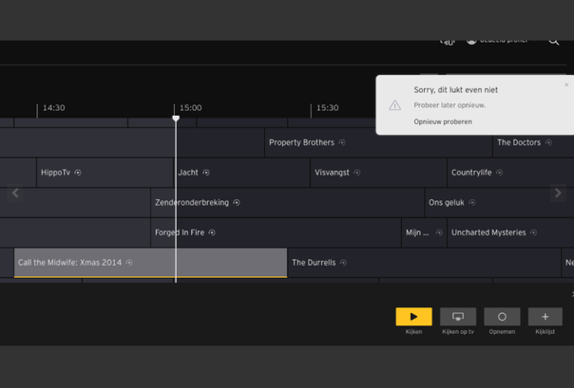Dismiss the error notification with the X
The image size is (574, 388).
click(x=566, y=84)
